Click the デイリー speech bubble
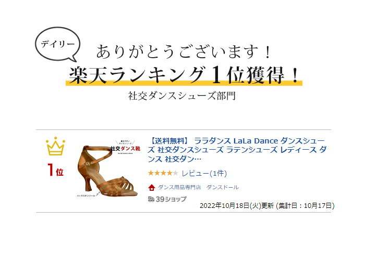Screen dimensions: 365x262 coord(57,45)
